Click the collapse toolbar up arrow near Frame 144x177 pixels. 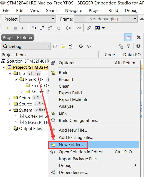142,19
